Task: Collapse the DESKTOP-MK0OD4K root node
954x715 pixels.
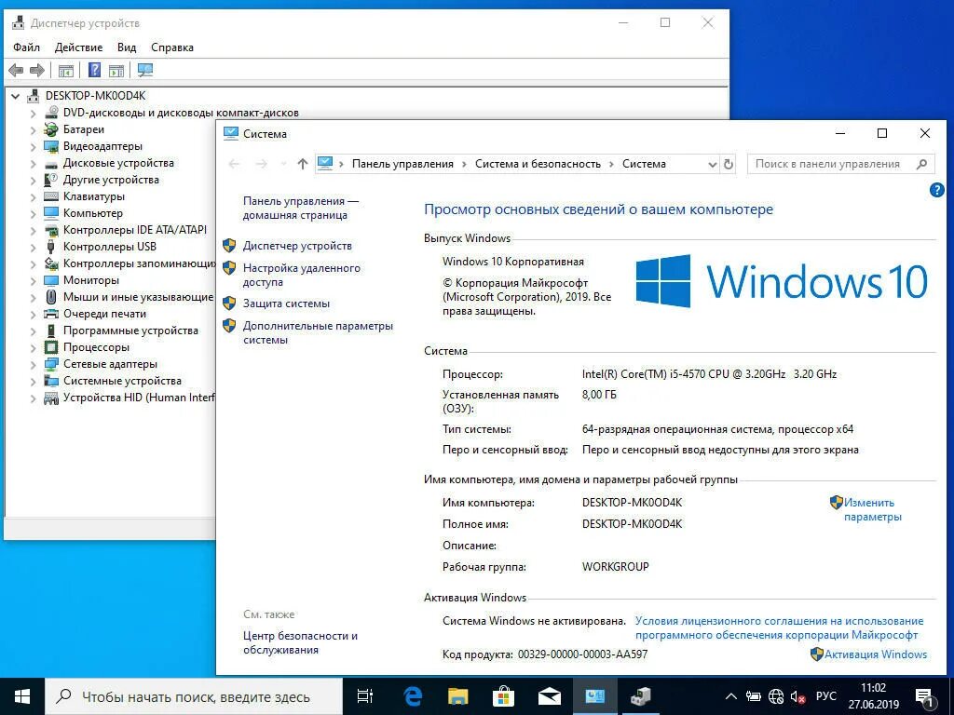Action: [x=16, y=96]
